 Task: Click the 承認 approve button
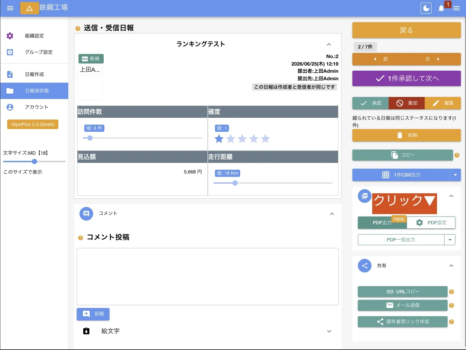click(370, 103)
